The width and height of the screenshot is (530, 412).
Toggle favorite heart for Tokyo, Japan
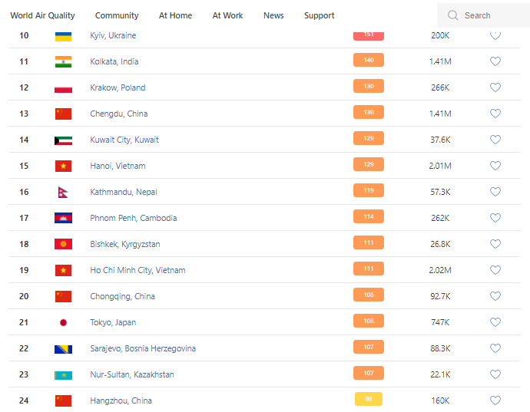[495, 322]
